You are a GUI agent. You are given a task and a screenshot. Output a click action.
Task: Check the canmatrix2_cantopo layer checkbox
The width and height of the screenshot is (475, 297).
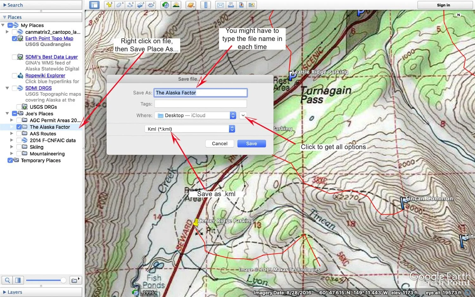coord(15,32)
